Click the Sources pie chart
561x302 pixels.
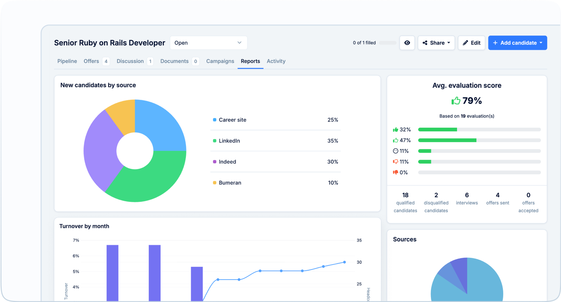tap(467, 280)
